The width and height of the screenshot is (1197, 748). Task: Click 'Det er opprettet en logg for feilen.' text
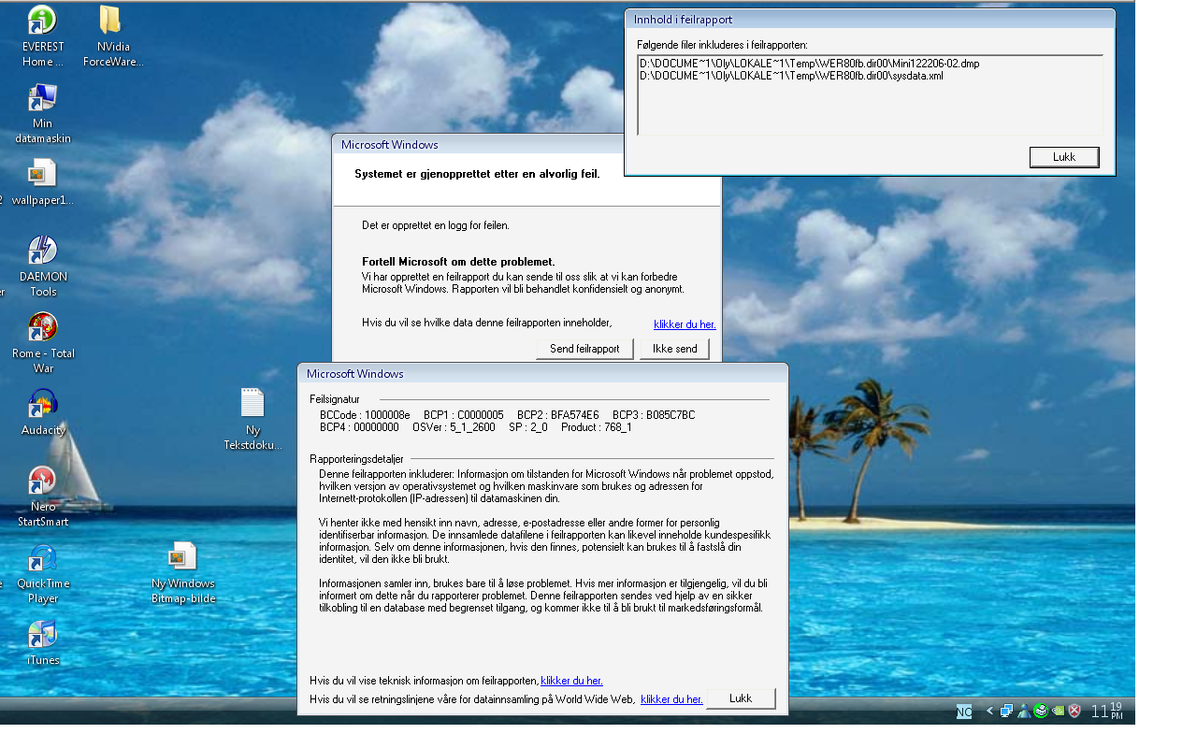pos(436,225)
